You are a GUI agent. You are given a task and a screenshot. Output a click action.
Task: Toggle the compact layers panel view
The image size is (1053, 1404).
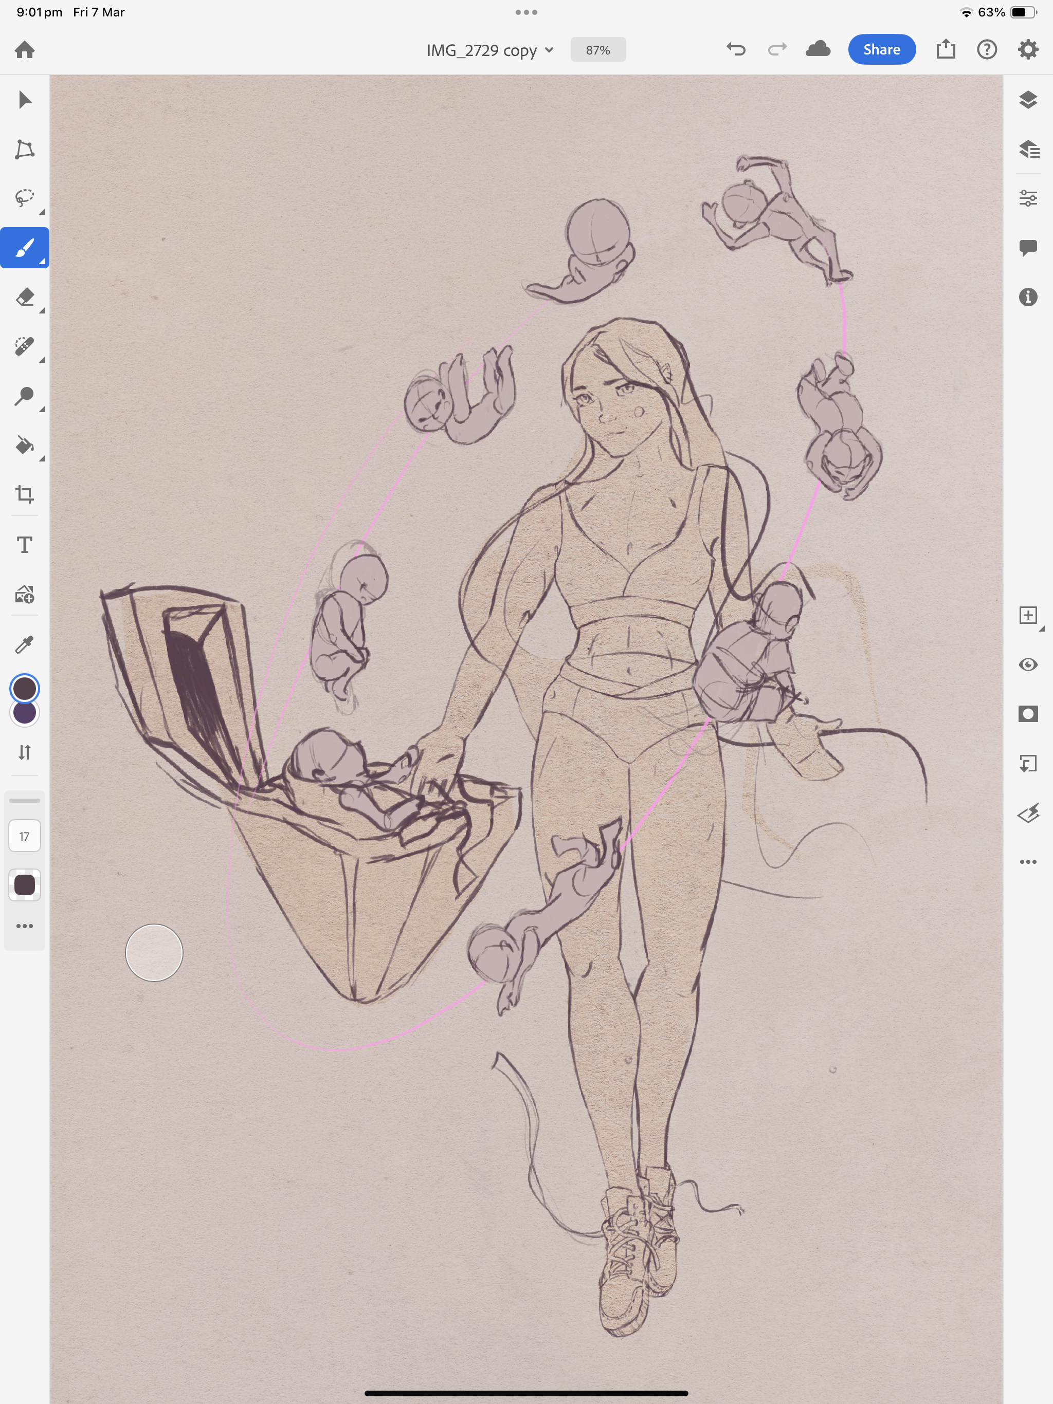click(x=1028, y=100)
